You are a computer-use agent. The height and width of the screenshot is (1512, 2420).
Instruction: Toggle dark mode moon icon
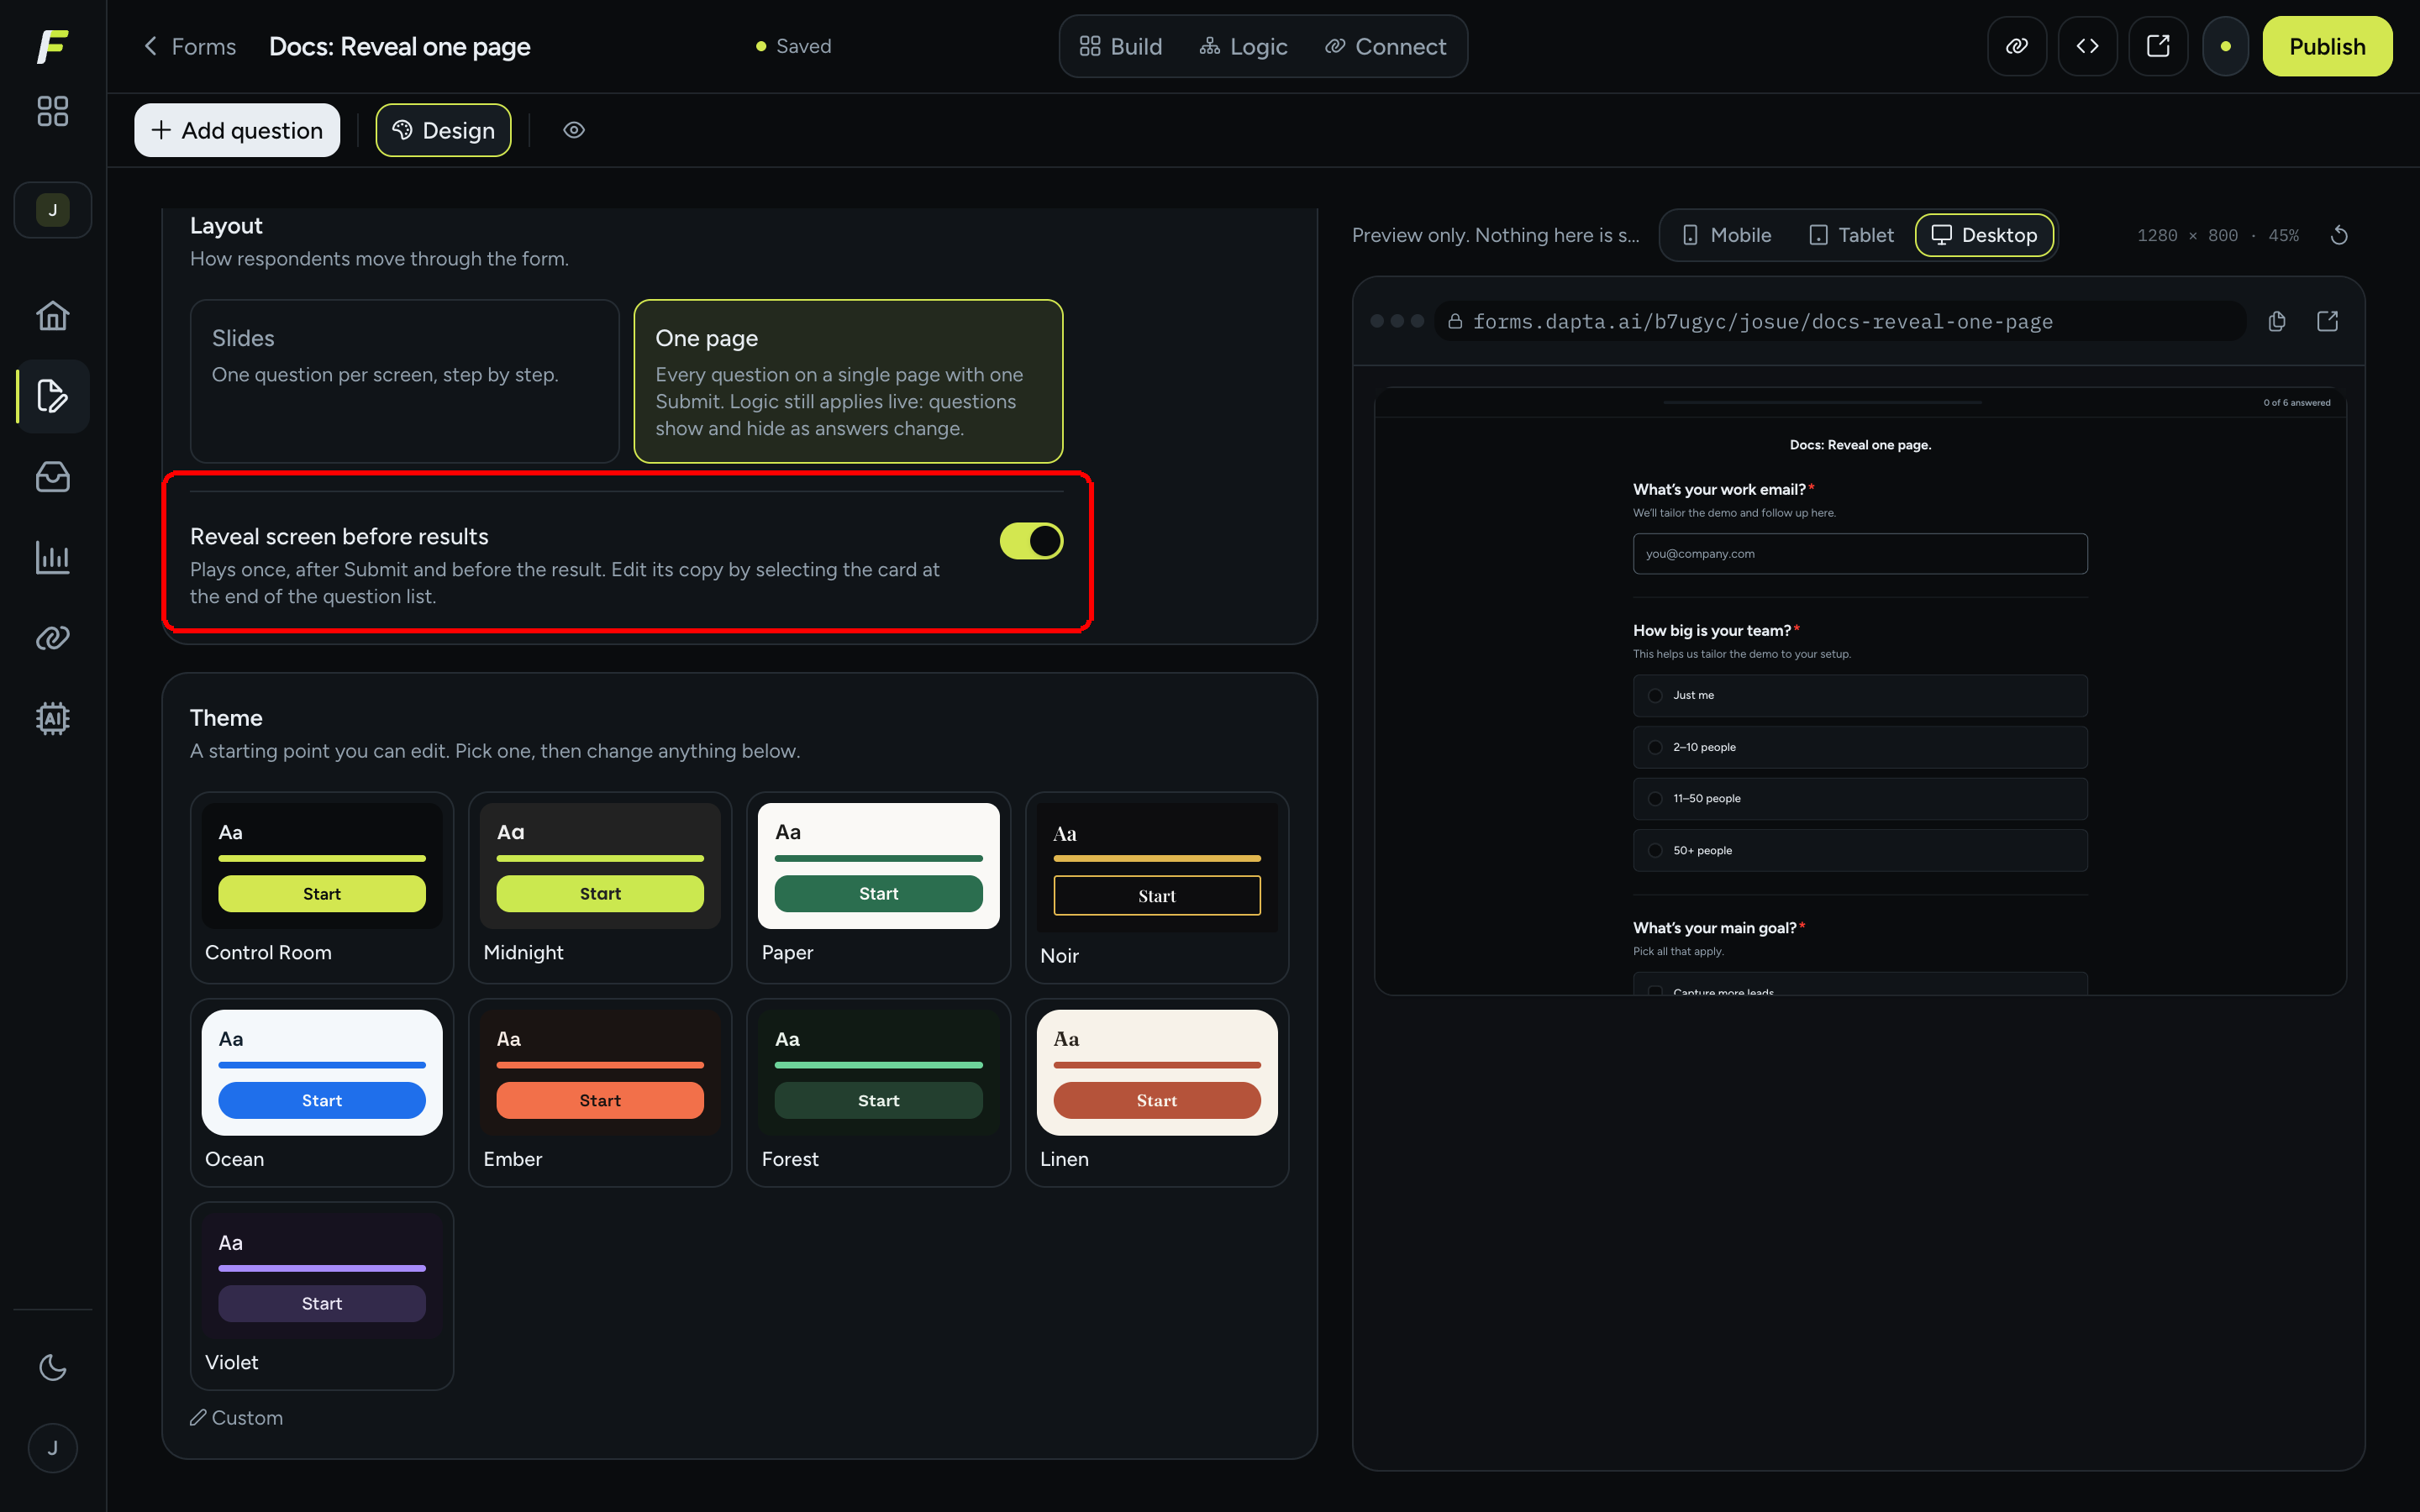[x=52, y=1367]
